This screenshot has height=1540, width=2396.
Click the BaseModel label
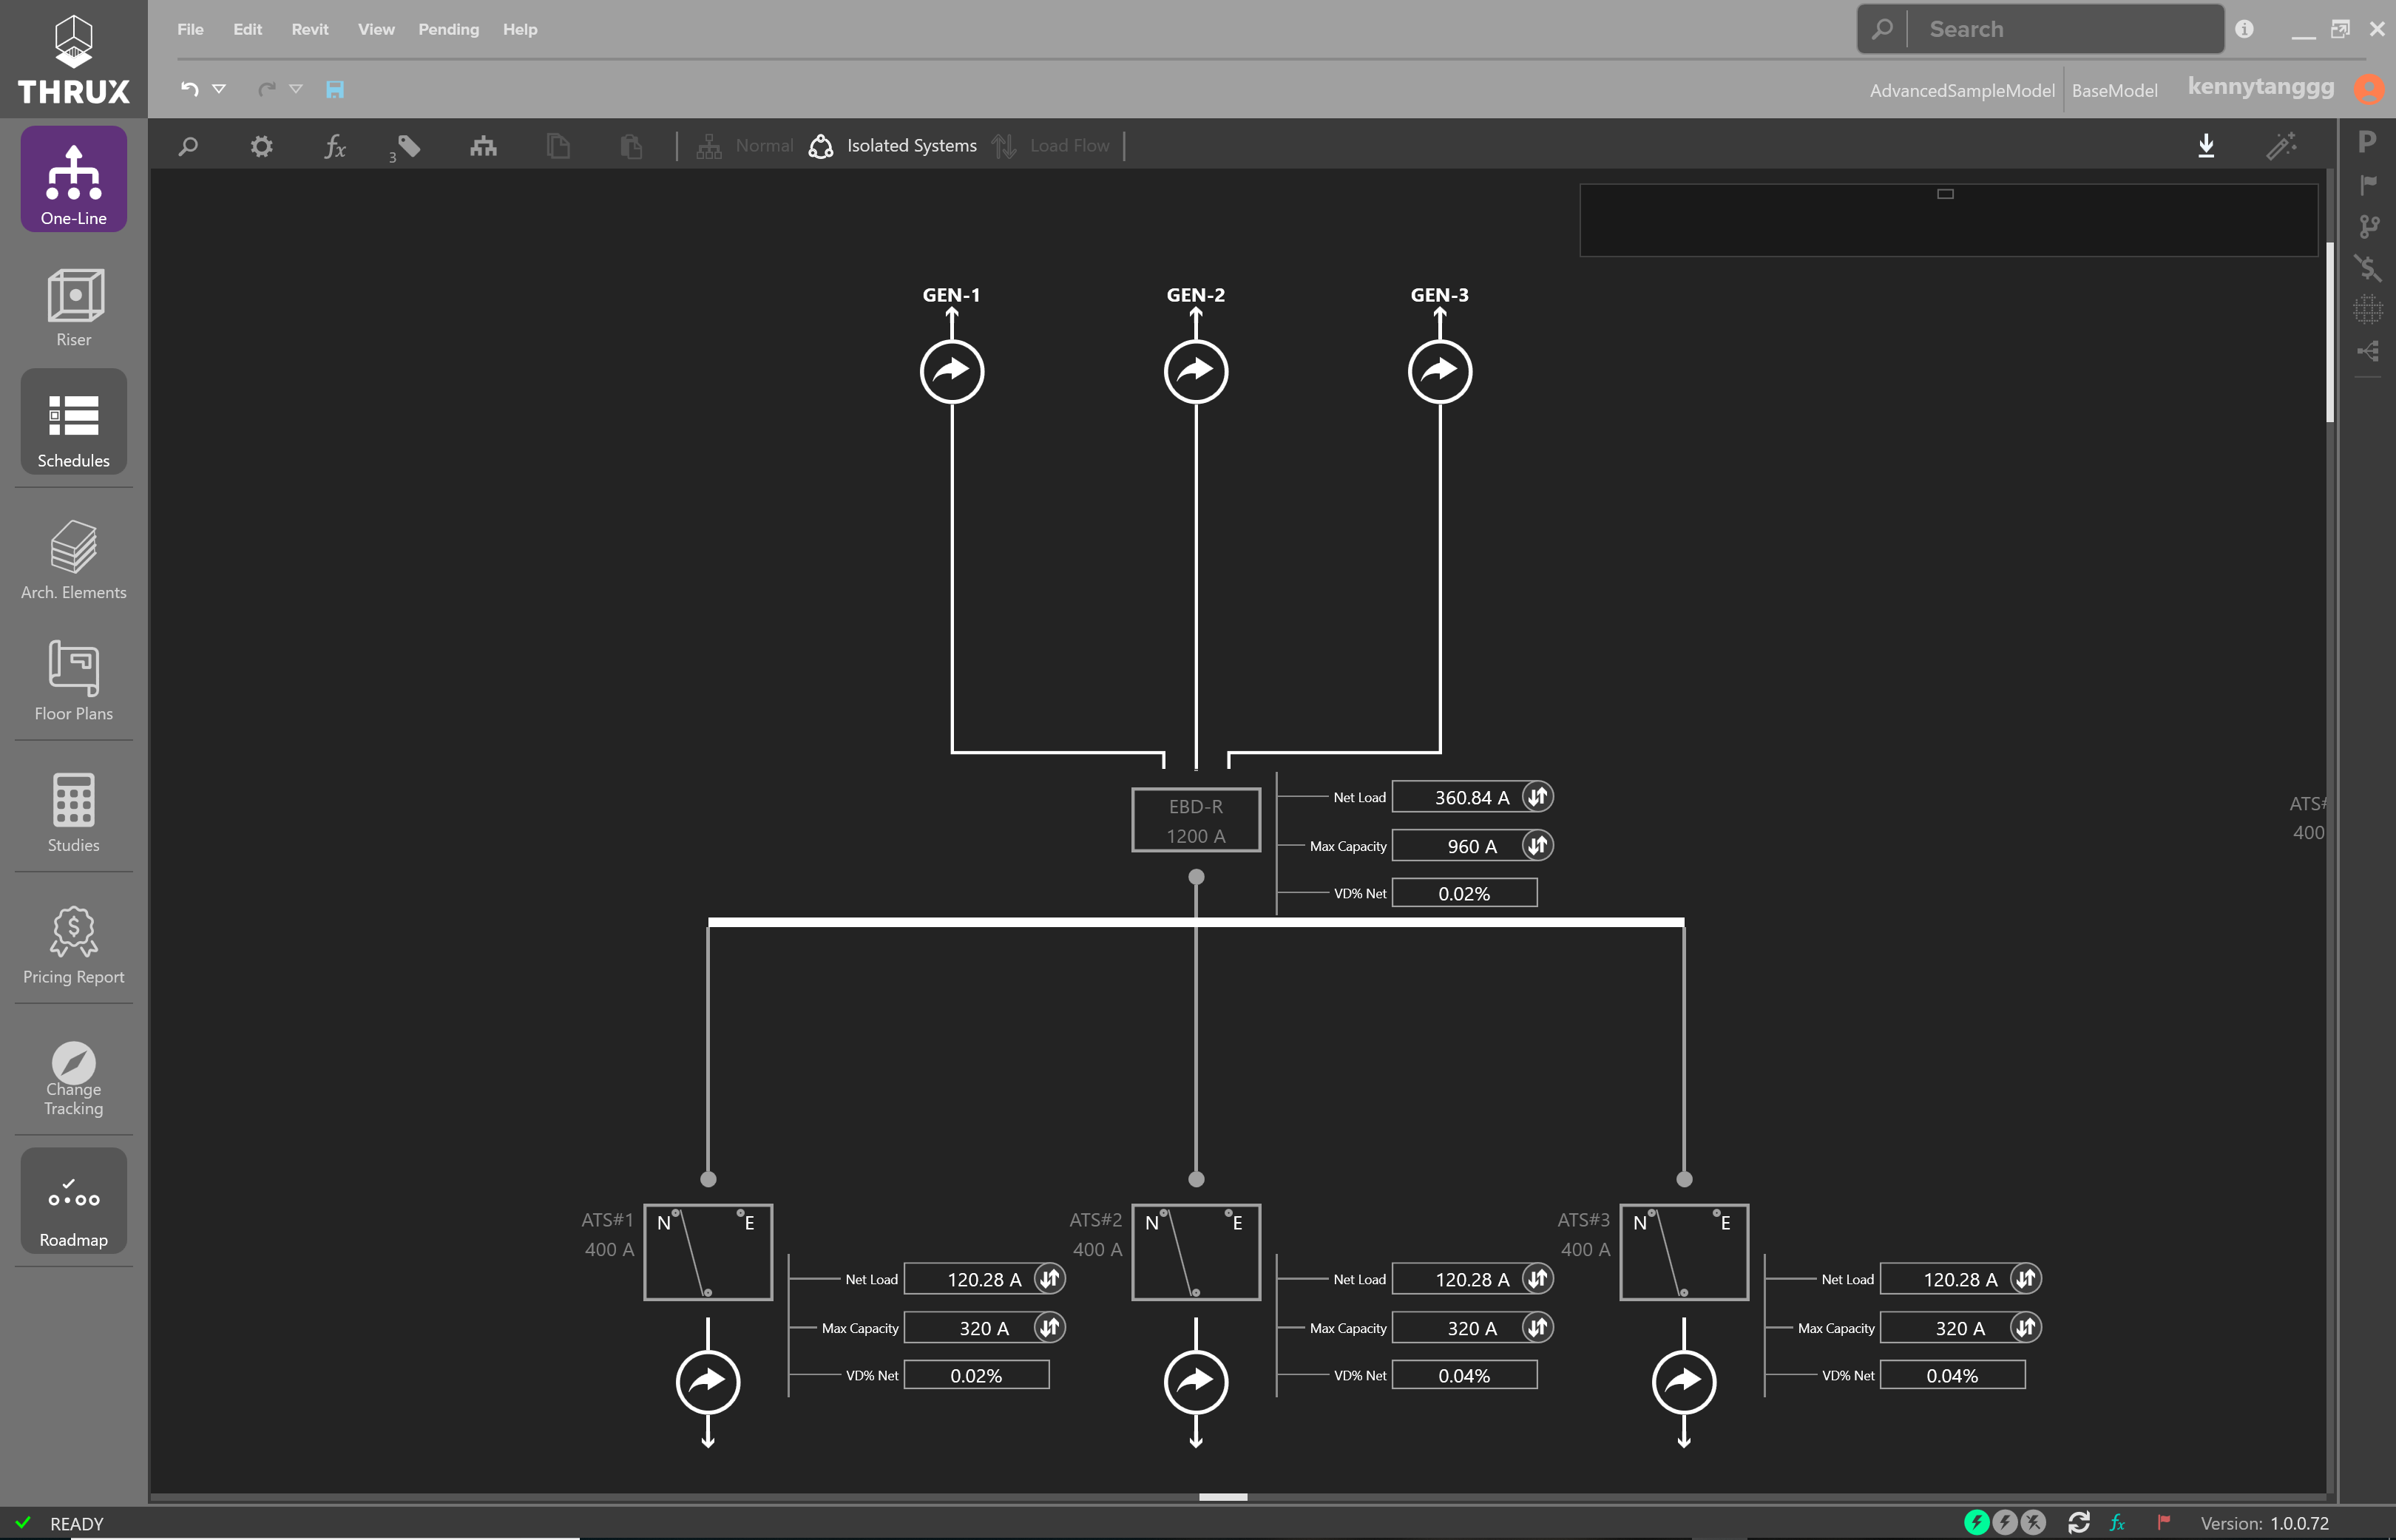point(2114,90)
